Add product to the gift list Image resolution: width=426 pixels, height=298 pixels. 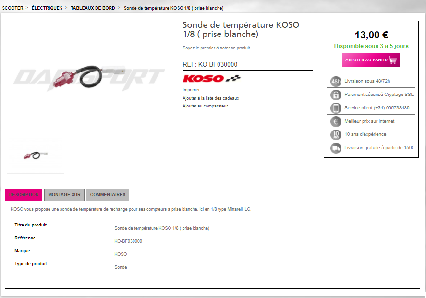pos(211,98)
